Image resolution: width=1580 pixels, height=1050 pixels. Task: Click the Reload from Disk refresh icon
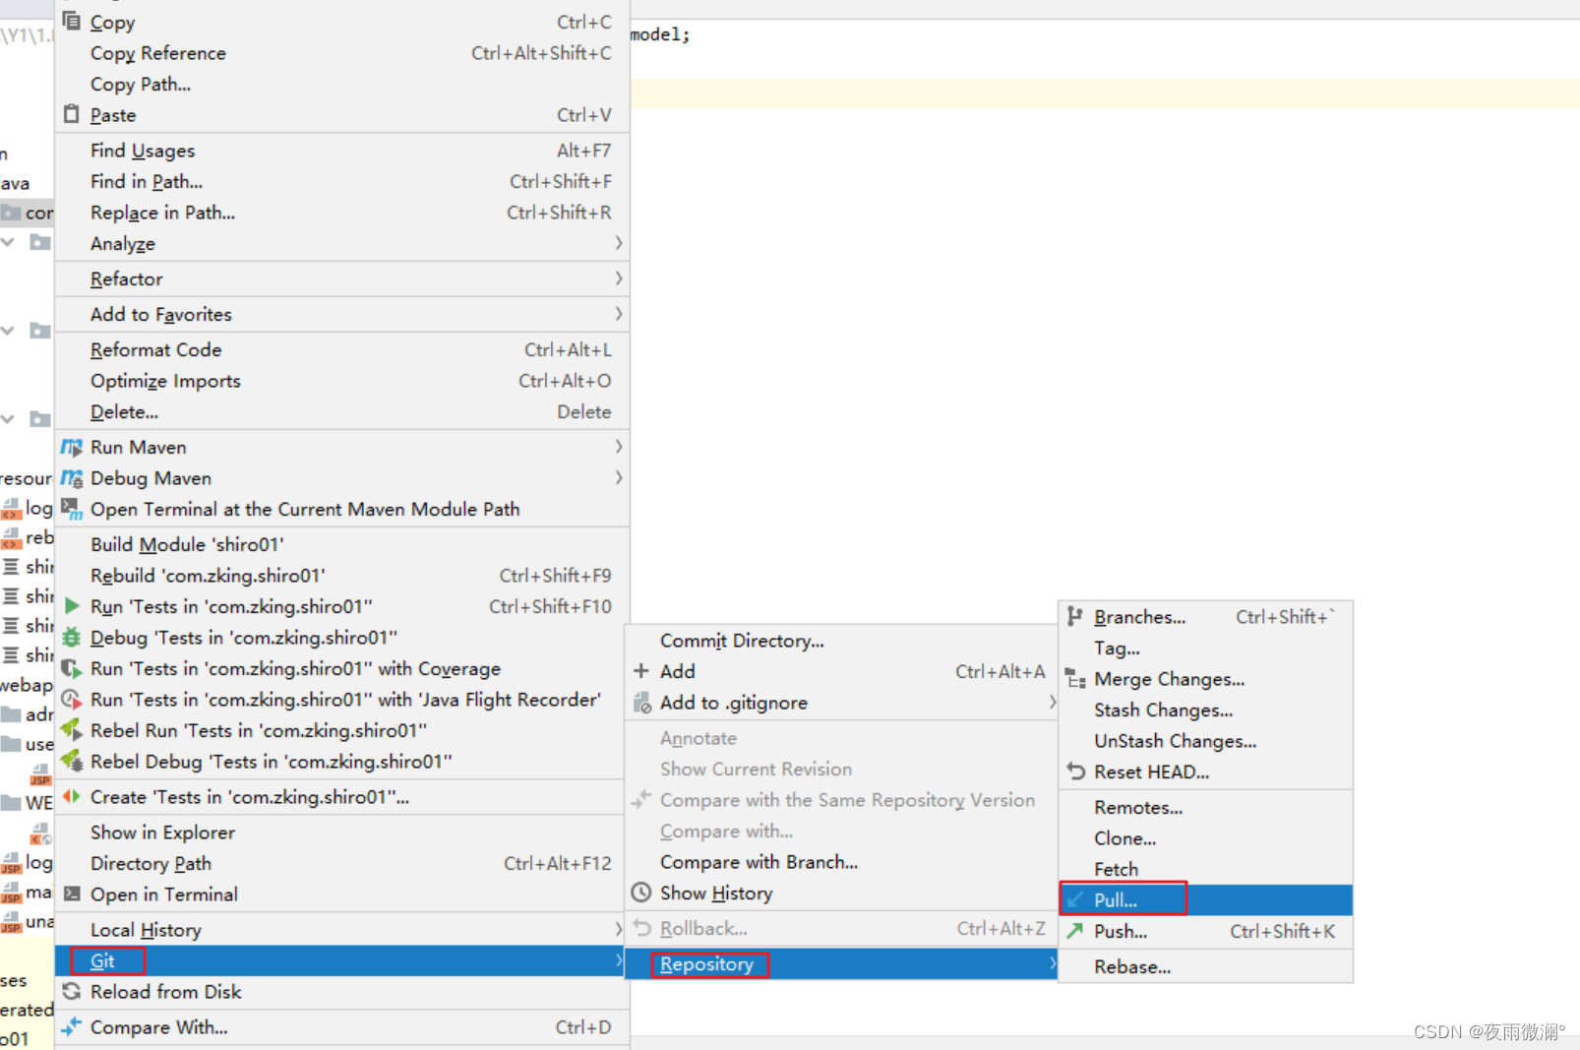71,991
